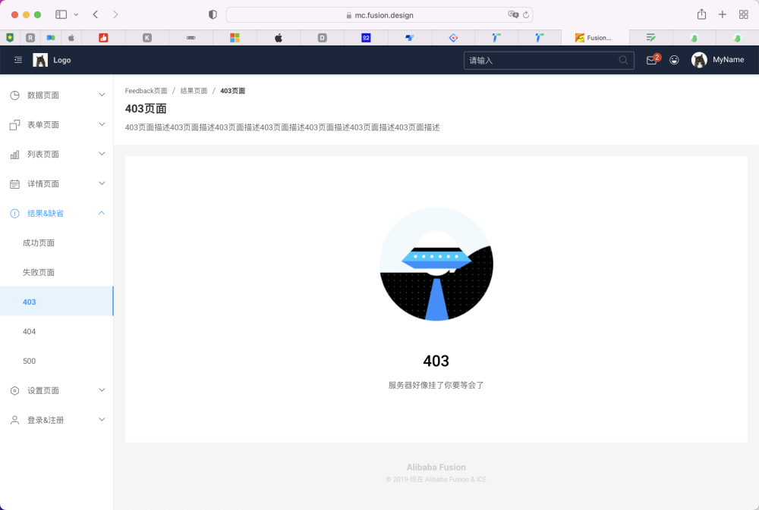Image resolution: width=759 pixels, height=510 pixels.
Task: Select the info icon next to 结果&缺省
Action: point(15,213)
